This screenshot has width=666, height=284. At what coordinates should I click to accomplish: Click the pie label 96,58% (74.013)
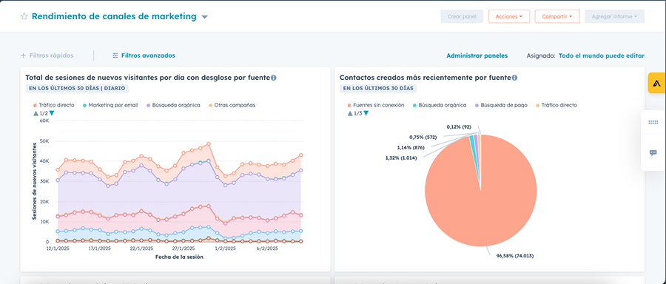pos(515,257)
